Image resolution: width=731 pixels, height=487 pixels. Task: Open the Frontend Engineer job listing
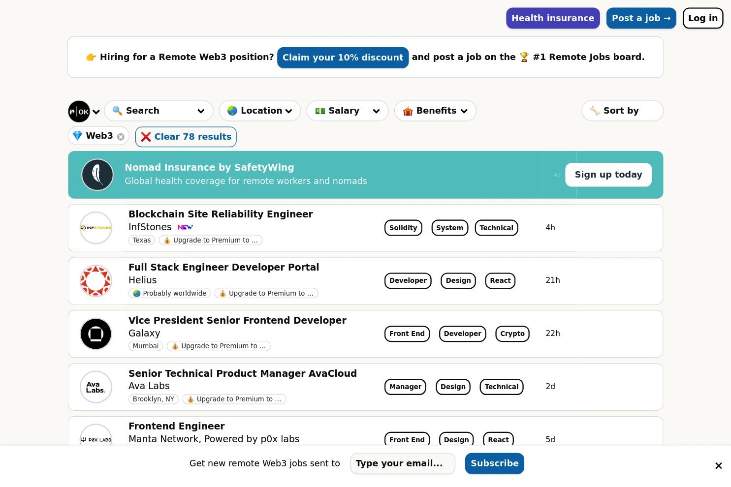pos(176,426)
